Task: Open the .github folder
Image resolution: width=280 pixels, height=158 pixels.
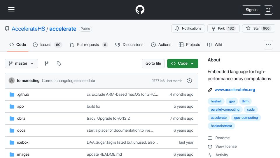Action: (x=23, y=95)
